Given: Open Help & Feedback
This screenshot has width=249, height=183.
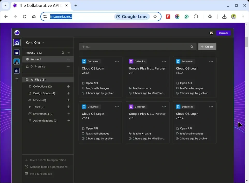Looking at the screenshot, I should click(38, 174).
